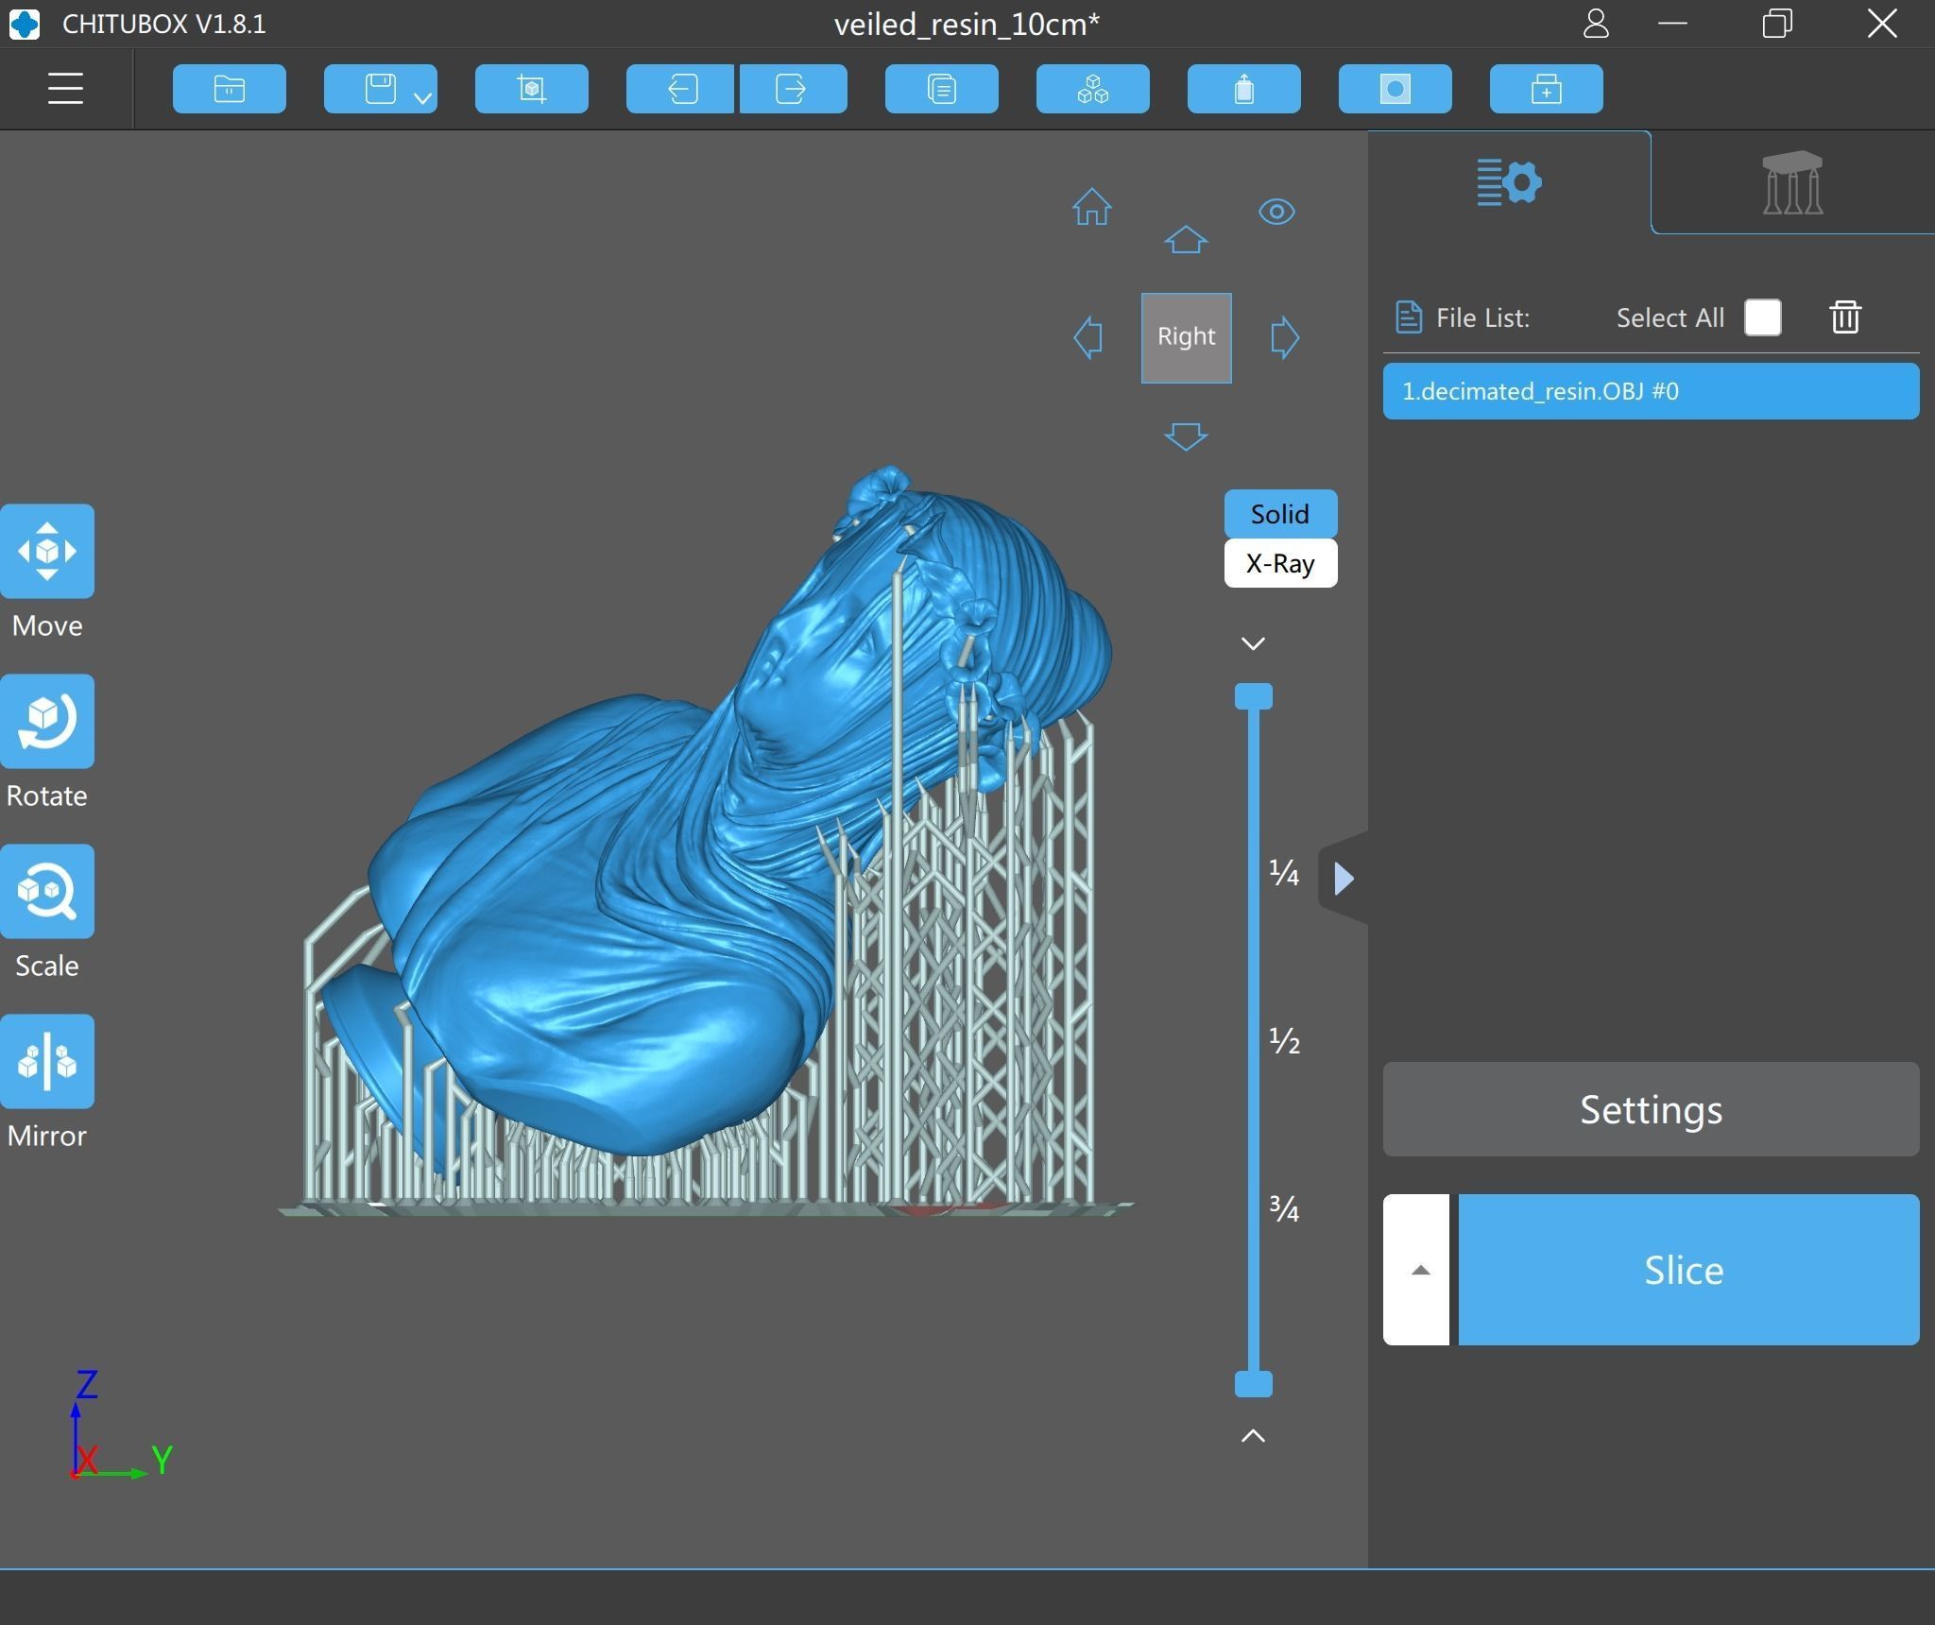Reset view with the home icon
This screenshot has width=1935, height=1625.
[x=1091, y=207]
